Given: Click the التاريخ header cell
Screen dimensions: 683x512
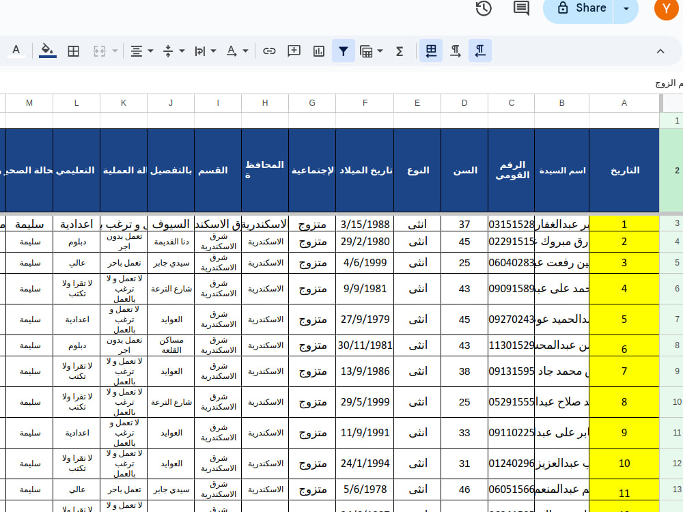Looking at the screenshot, I should [624, 170].
